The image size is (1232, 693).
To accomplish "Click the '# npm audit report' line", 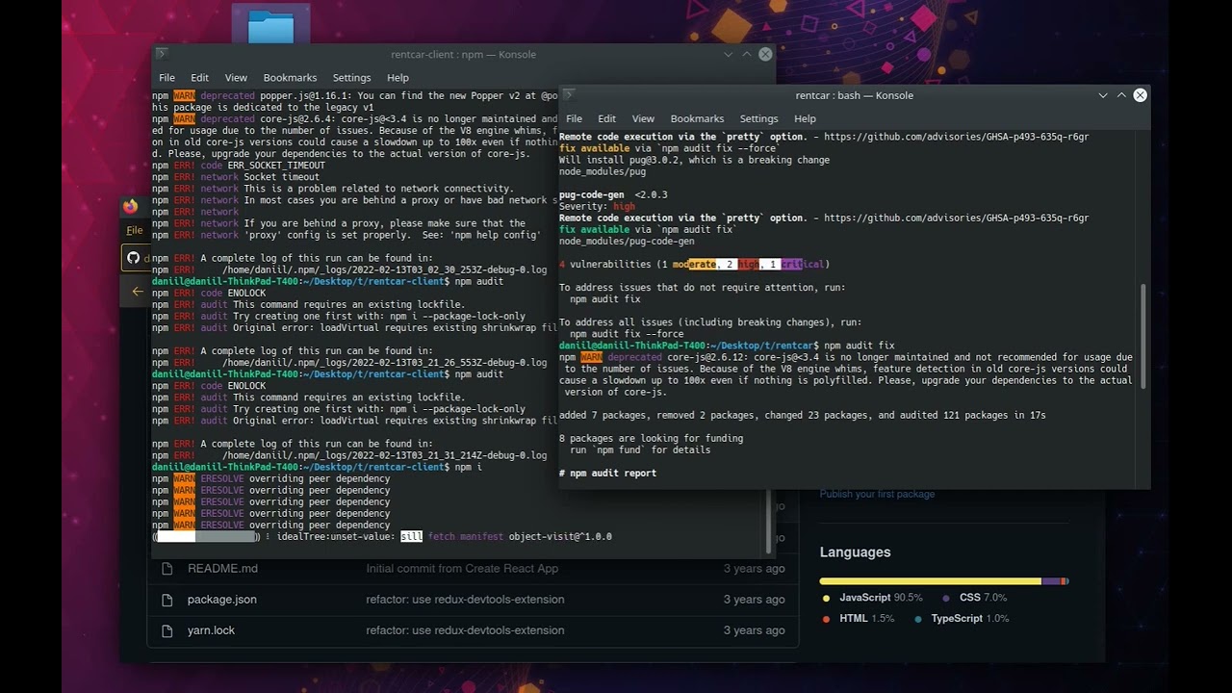I will pyautogui.click(x=607, y=473).
